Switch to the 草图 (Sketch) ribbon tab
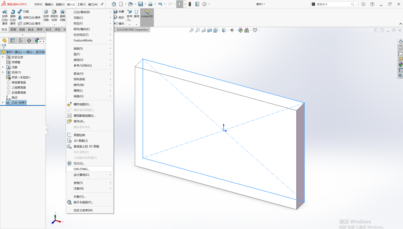 click(13, 30)
